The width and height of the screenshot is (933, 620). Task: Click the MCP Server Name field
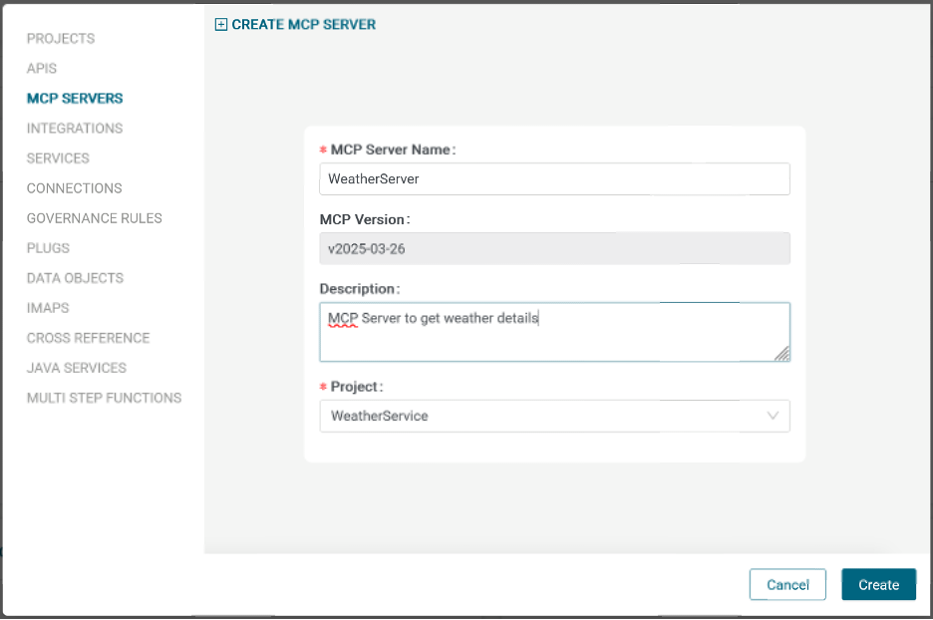coord(554,179)
